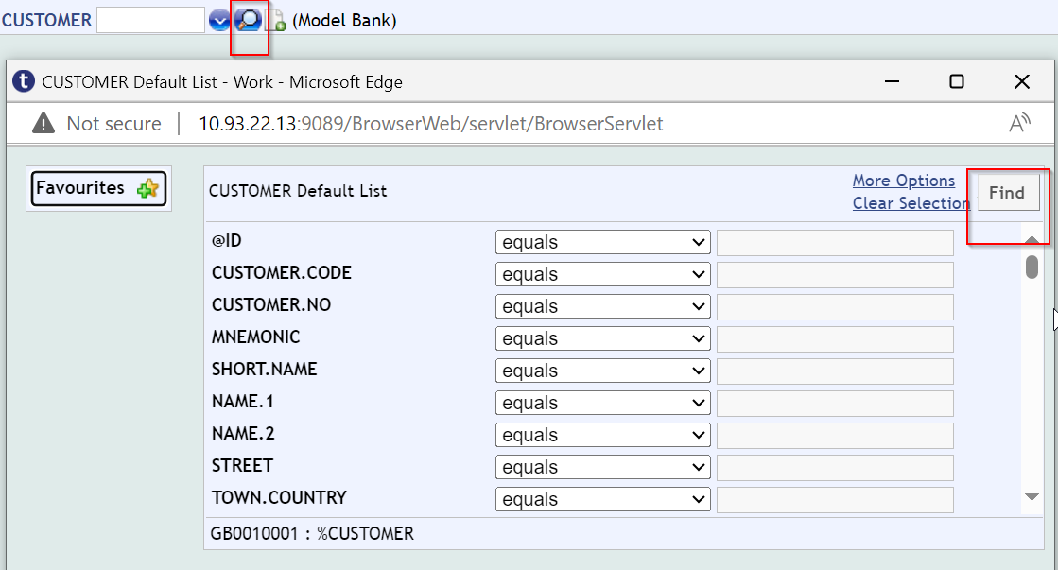Click the Not secure warning icon

43,124
